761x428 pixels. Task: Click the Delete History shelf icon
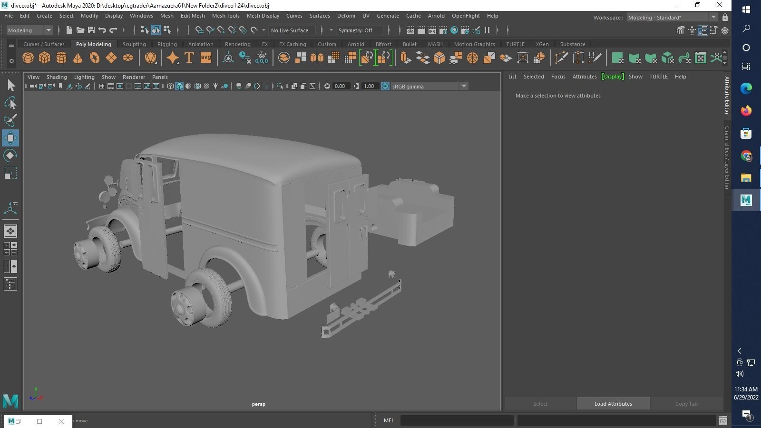point(245,58)
